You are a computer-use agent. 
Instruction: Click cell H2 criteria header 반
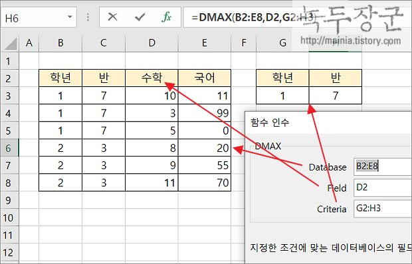point(336,78)
